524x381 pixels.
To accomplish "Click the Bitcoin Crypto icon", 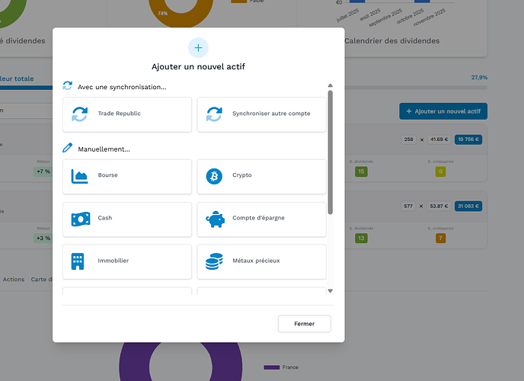I will [x=214, y=176].
